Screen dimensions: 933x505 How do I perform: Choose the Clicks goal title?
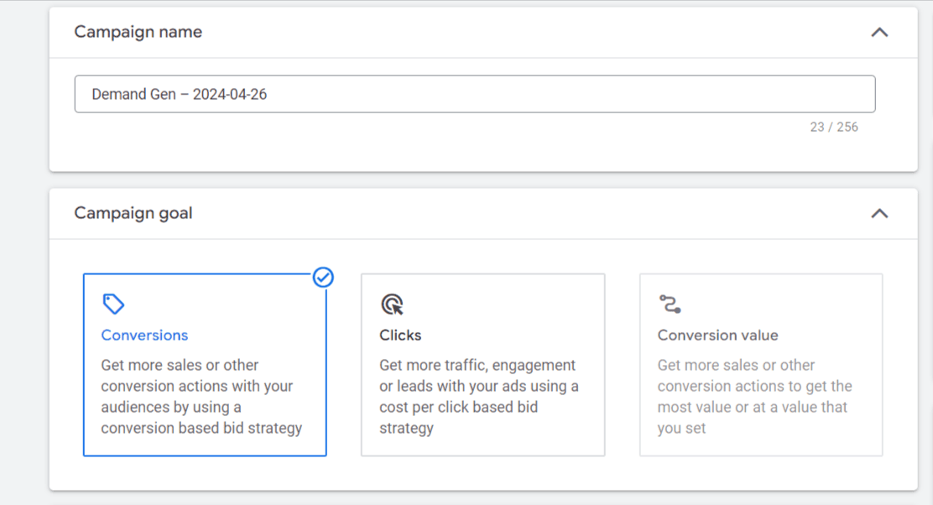(x=400, y=336)
